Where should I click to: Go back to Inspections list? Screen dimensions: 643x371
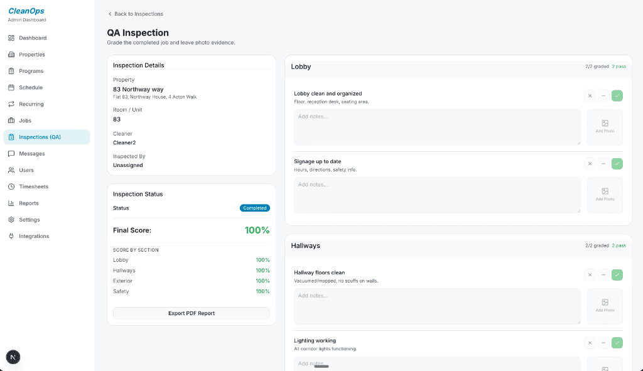(136, 14)
